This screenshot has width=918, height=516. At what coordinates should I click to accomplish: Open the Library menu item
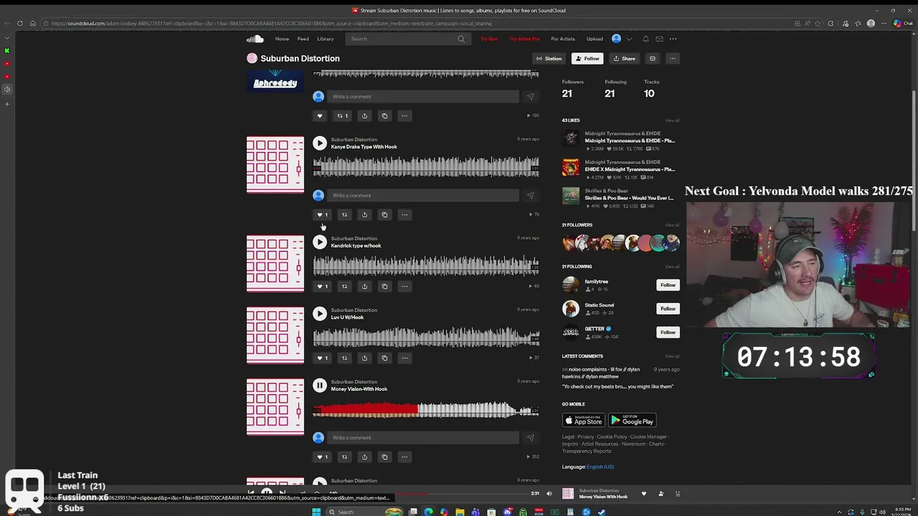pyautogui.click(x=325, y=39)
